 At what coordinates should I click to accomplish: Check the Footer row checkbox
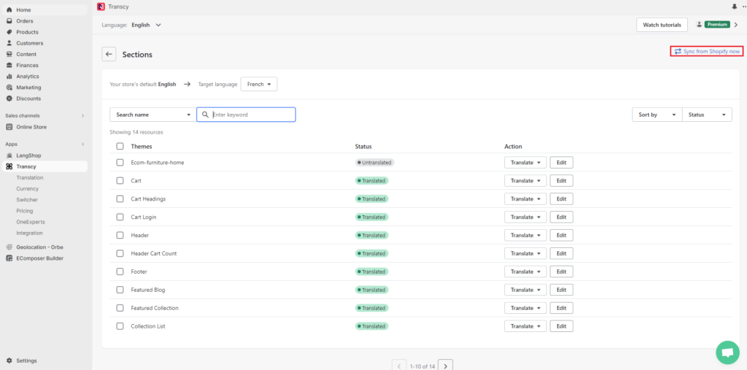tap(120, 271)
